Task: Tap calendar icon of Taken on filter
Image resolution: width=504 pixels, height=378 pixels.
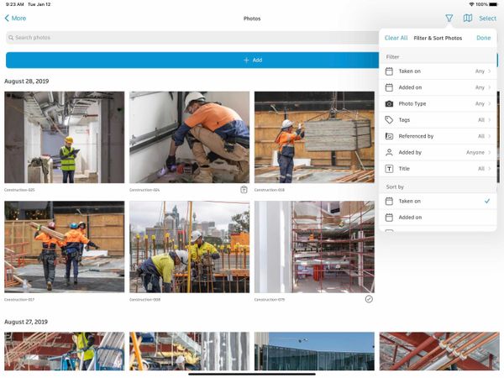Action: (389, 71)
